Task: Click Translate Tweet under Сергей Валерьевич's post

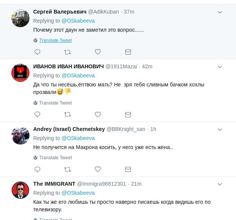Action: click(55, 40)
